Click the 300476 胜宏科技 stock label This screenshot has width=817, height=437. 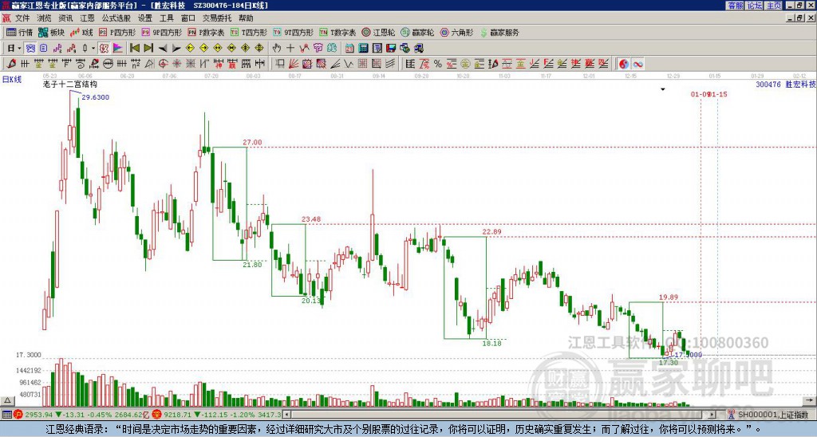coord(786,84)
